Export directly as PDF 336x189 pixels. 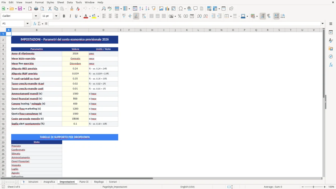(30, 9)
